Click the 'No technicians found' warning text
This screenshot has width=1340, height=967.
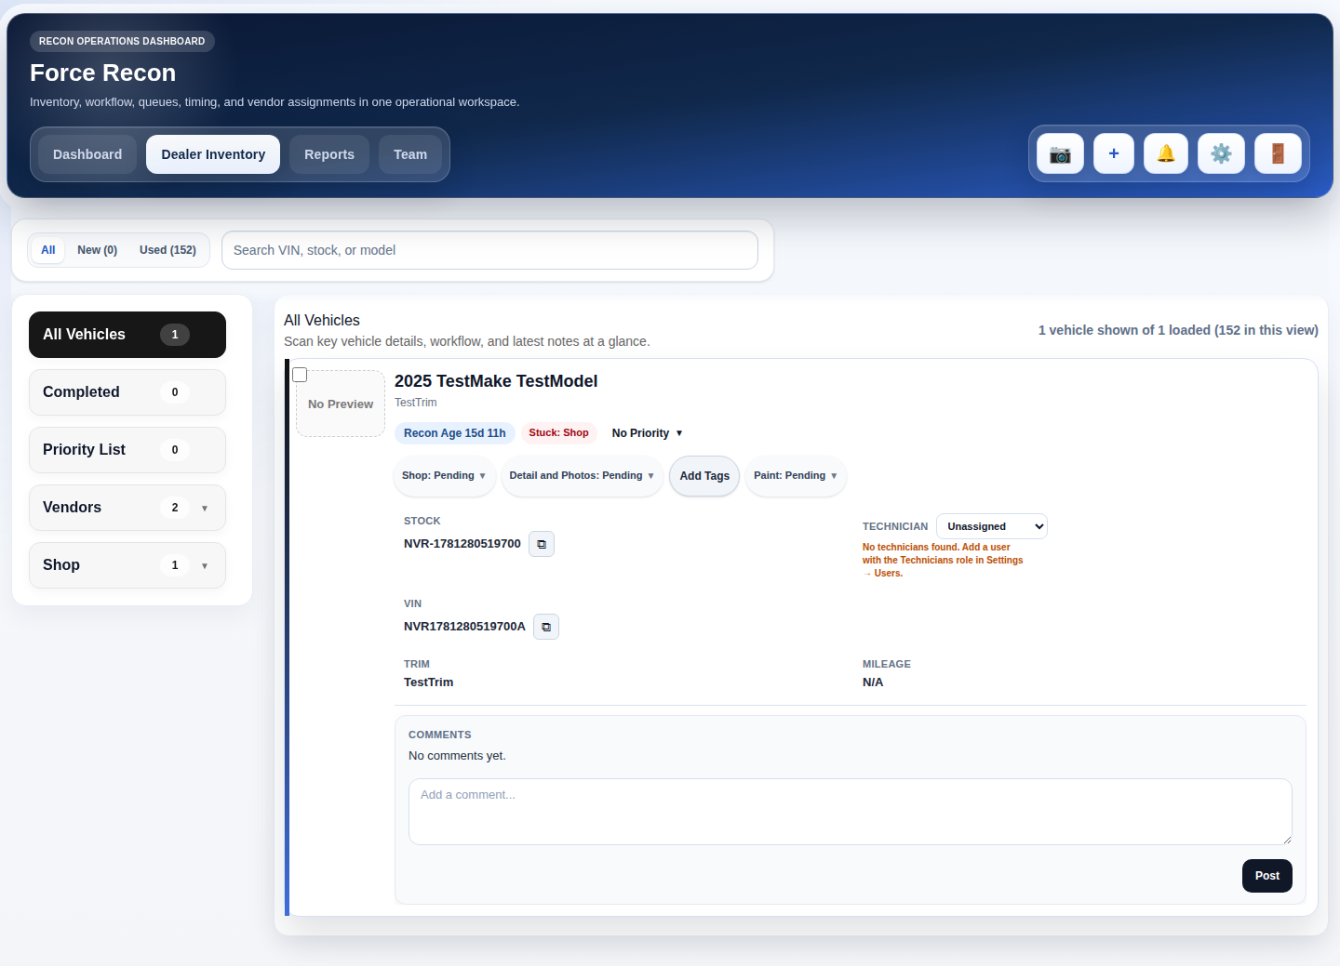pyautogui.click(x=943, y=560)
